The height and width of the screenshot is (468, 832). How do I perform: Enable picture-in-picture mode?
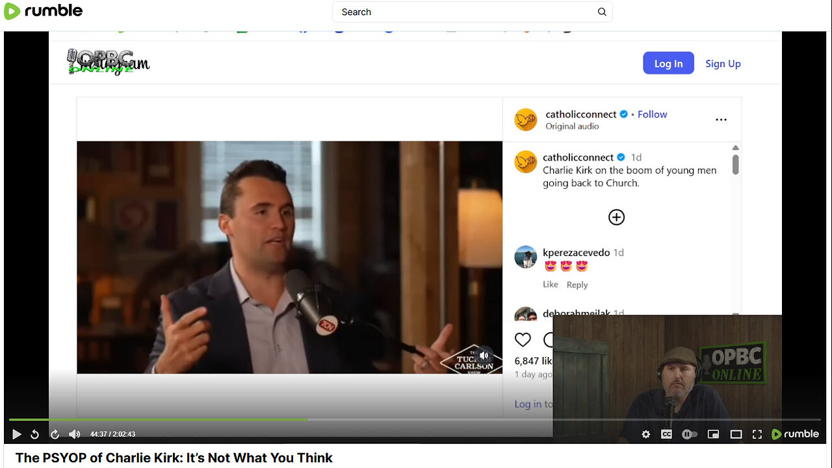pyautogui.click(x=713, y=434)
